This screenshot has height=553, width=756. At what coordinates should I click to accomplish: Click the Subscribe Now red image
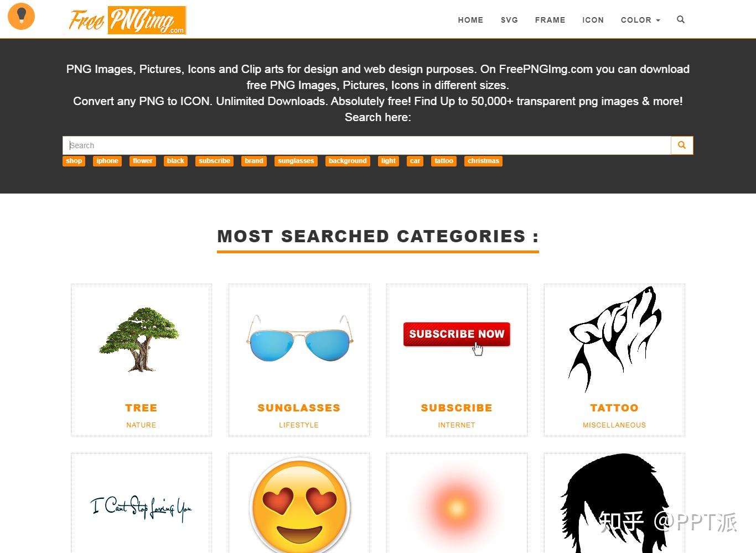coord(457,335)
